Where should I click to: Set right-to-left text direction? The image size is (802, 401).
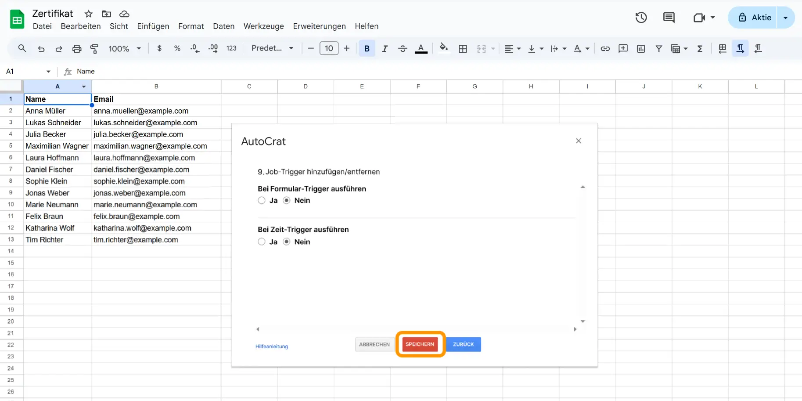click(758, 49)
